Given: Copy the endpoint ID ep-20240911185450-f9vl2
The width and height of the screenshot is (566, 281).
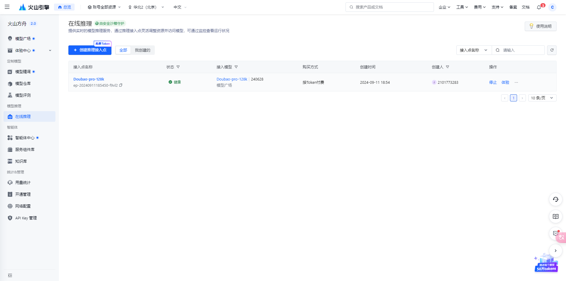Looking at the screenshot, I should coord(121,85).
